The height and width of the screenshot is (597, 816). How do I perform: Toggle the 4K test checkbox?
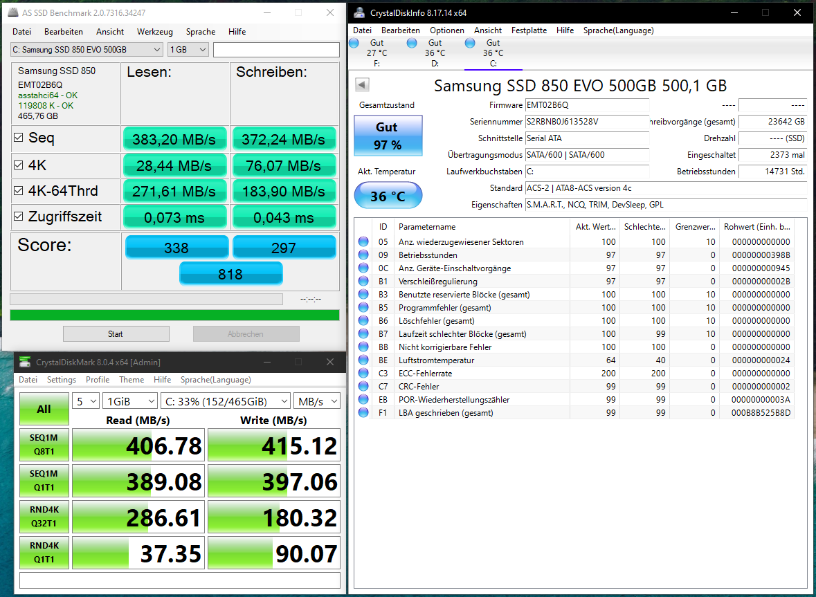[x=18, y=165]
